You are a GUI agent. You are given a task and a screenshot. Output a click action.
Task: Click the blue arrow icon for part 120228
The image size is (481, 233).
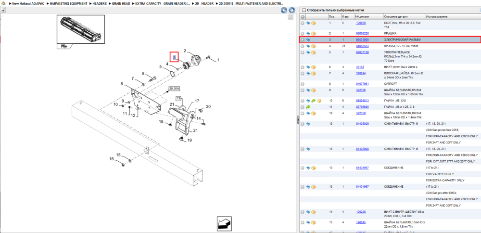[308, 212]
